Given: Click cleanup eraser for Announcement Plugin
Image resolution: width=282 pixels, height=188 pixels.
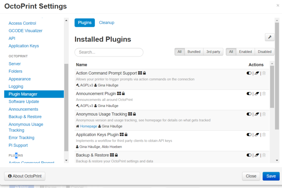Looking at the screenshot, I should 257,94.
